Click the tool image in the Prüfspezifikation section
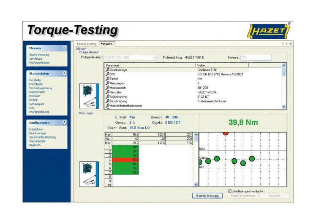 pyautogui.click(x=89, y=96)
